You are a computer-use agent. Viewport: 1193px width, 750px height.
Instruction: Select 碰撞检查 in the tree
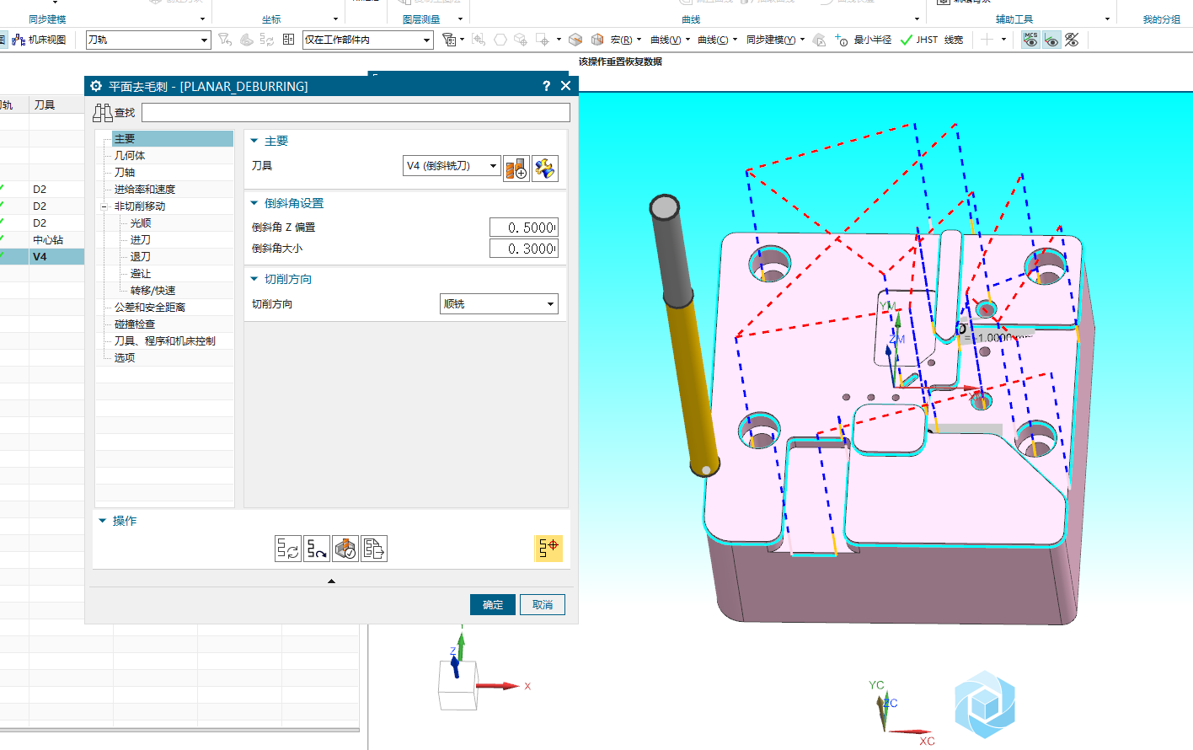[135, 324]
